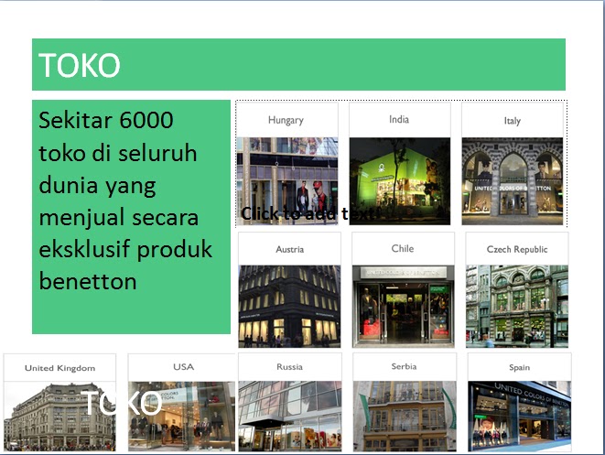Image resolution: width=605 pixels, height=455 pixels.
Task: Select the United Kingdom store photo
Action: (x=59, y=417)
